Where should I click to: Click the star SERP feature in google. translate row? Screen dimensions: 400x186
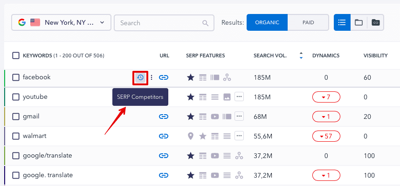pos(191,175)
